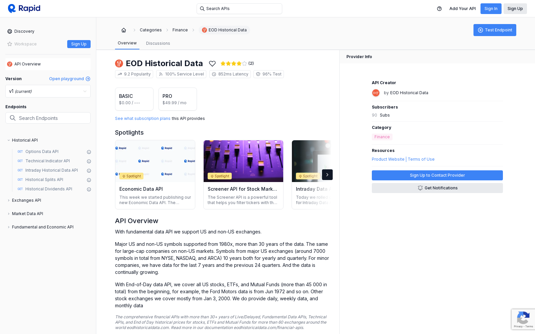Open the v1 version dropdown
Screen dimensions: 535x334
click(x=48, y=91)
